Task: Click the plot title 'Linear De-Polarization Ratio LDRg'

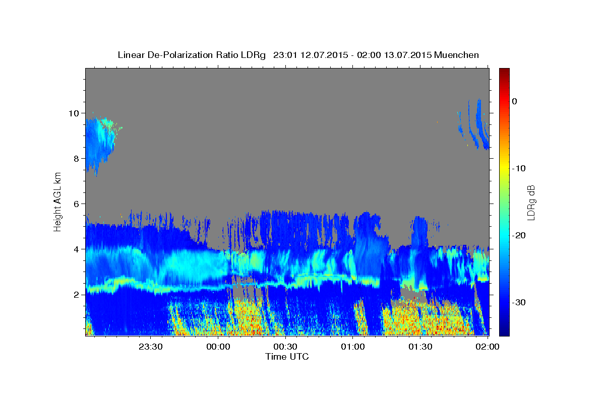Action: point(192,55)
